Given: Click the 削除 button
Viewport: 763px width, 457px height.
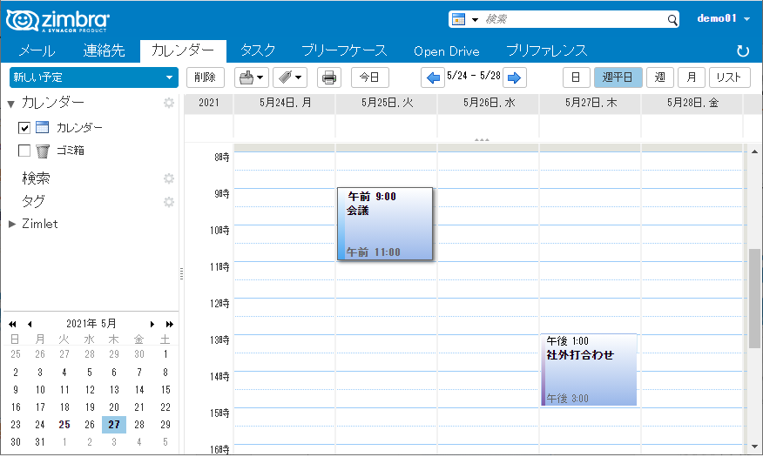Looking at the screenshot, I should coord(206,77).
